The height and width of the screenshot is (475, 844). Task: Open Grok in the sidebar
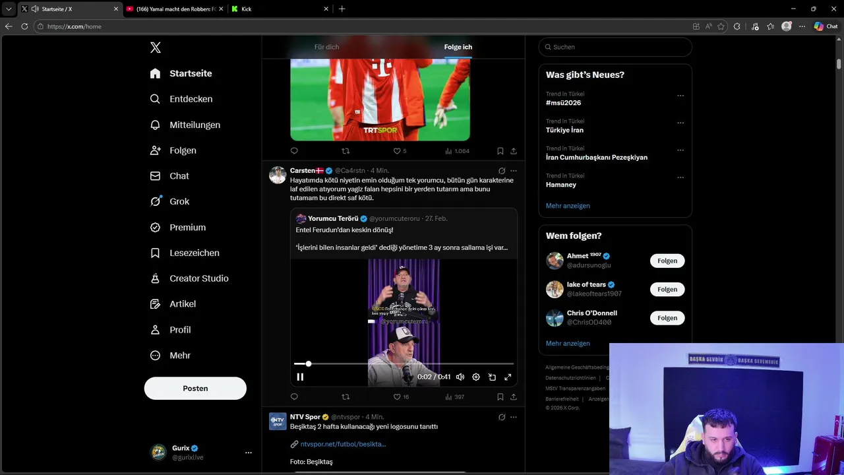click(169, 201)
